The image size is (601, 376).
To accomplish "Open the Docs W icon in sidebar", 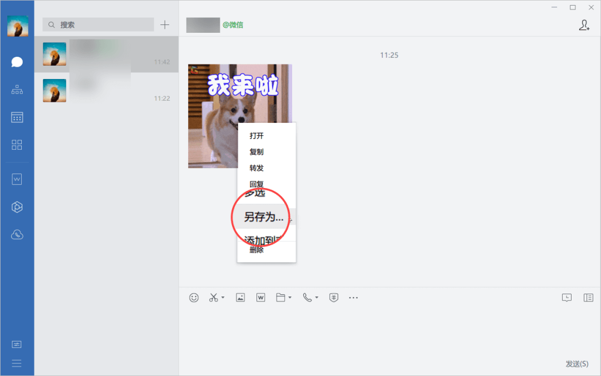I will (x=17, y=179).
